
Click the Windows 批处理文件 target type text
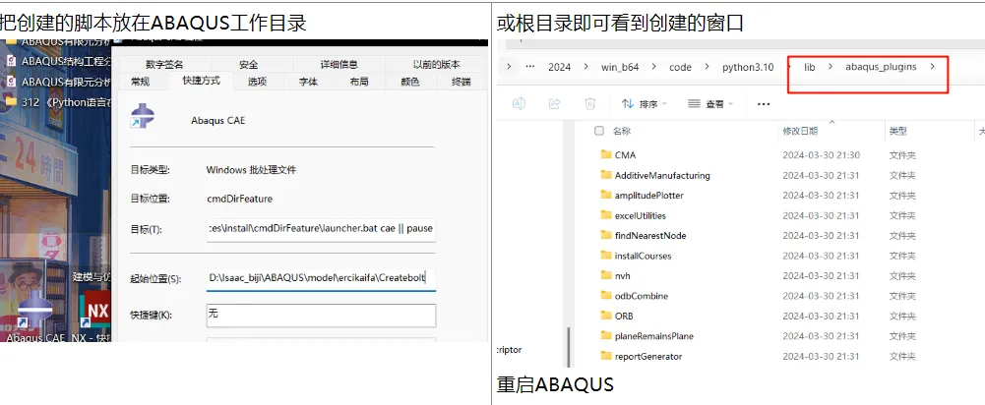251,169
